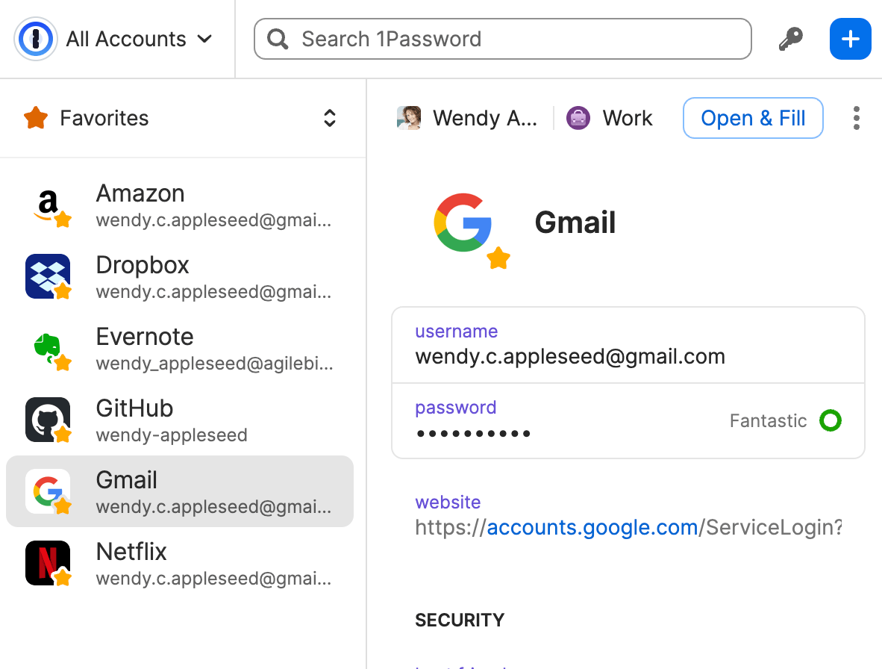This screenshot has height=669, width=882.
Task: Select the Dropbox login icon
Action: coord(48,276)
